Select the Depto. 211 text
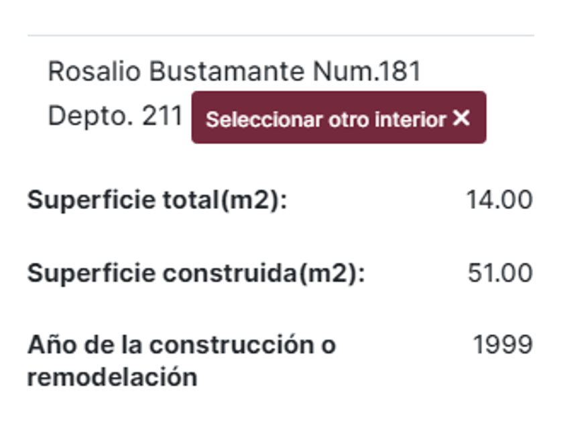This screenshot has height=422, width=563. coord(115,117)
